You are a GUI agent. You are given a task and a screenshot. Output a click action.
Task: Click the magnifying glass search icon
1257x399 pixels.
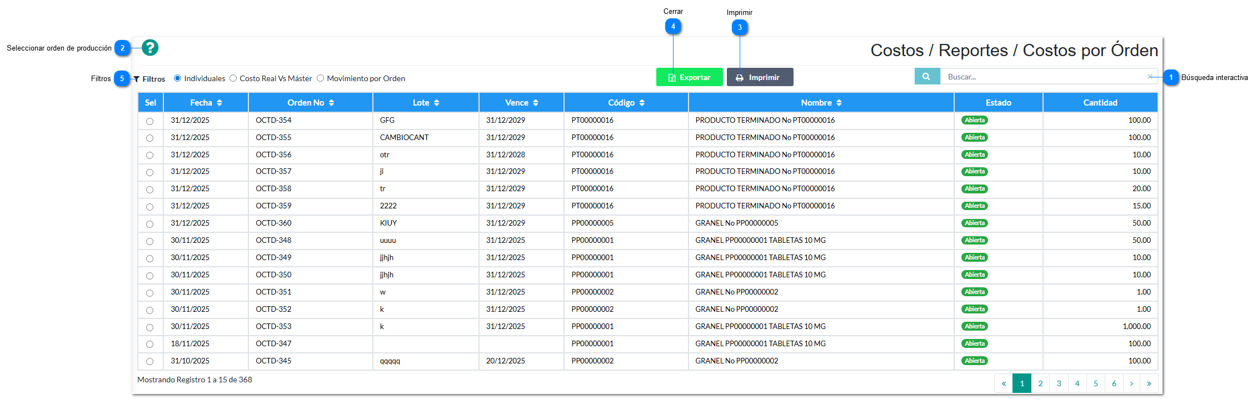(926, 77)
